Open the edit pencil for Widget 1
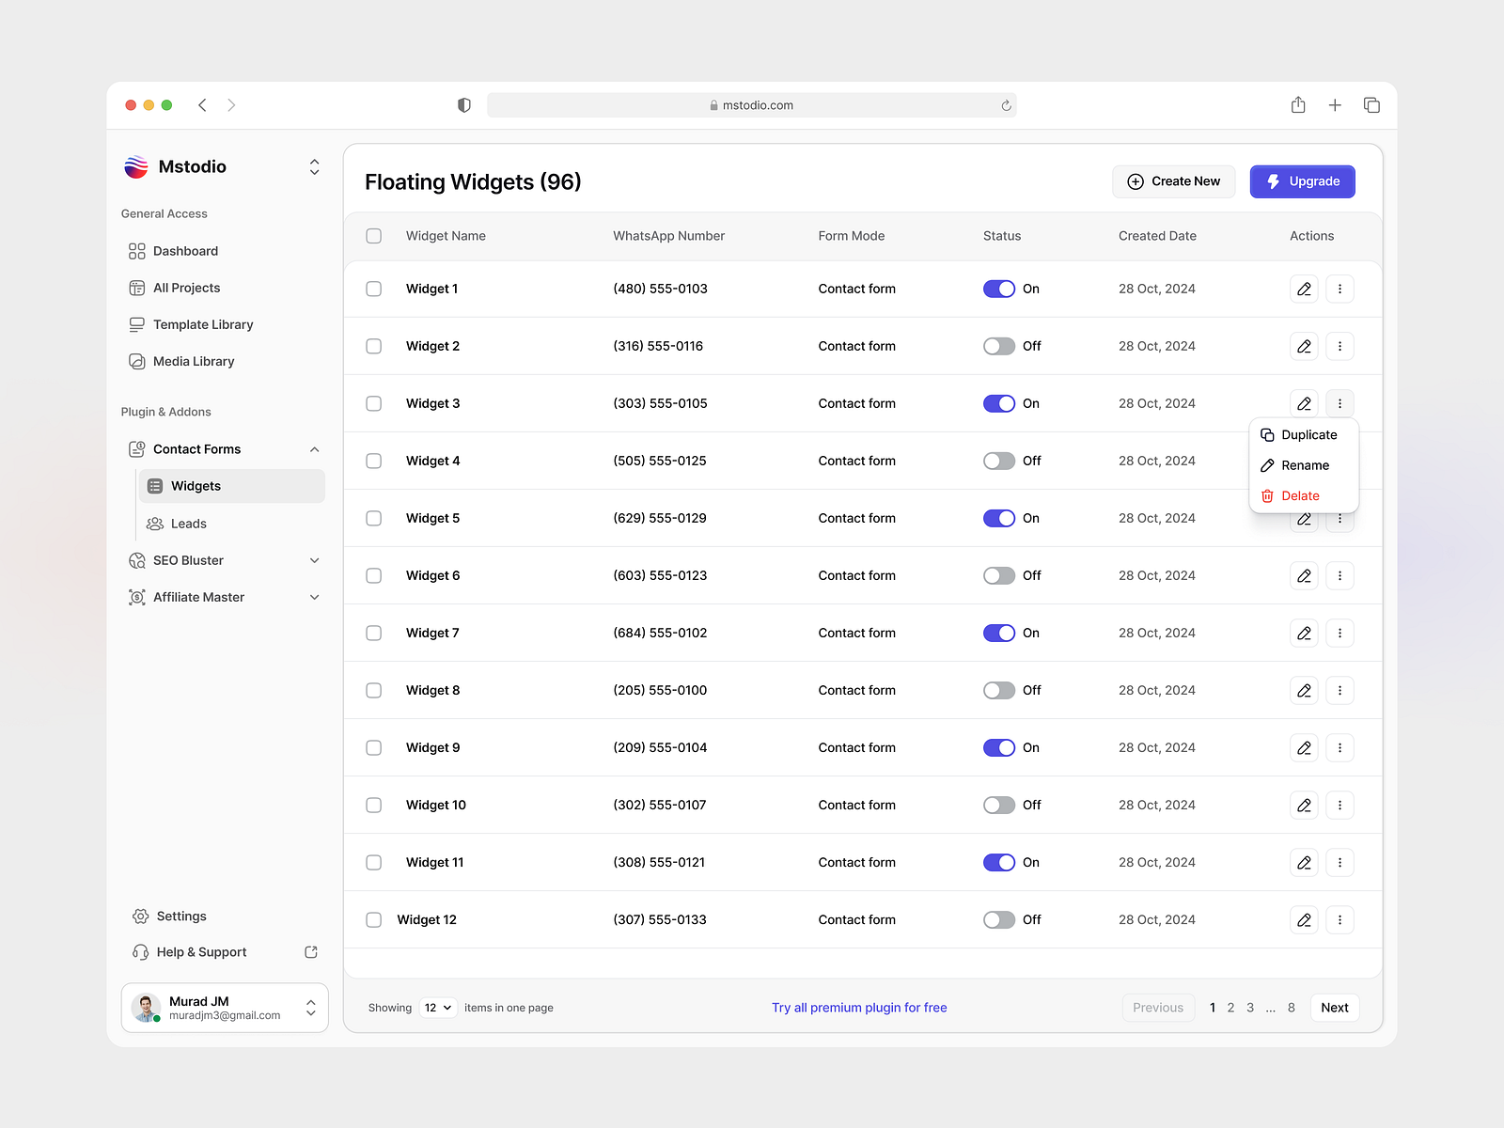This screenshot has height=1128, width=1504. pos(1304,289)
